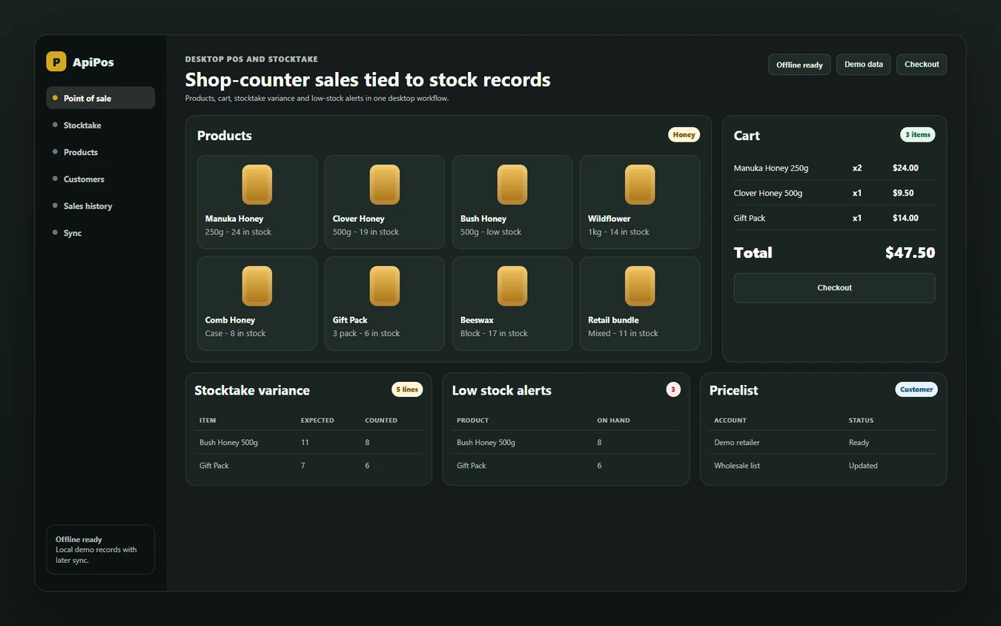Select the Retail bundle product icon
The height and width of the screenshot is (626, 1001).
pyautogui.click(x=640, y=286)
